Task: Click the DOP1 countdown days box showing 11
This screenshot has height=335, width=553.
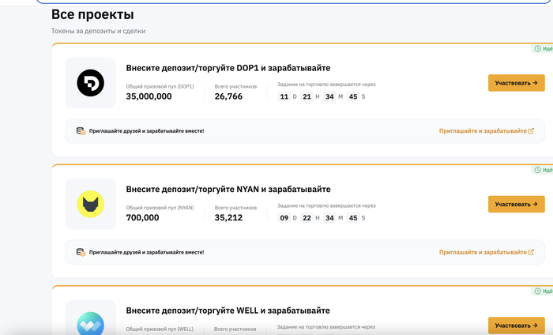Action: [284, 96]
